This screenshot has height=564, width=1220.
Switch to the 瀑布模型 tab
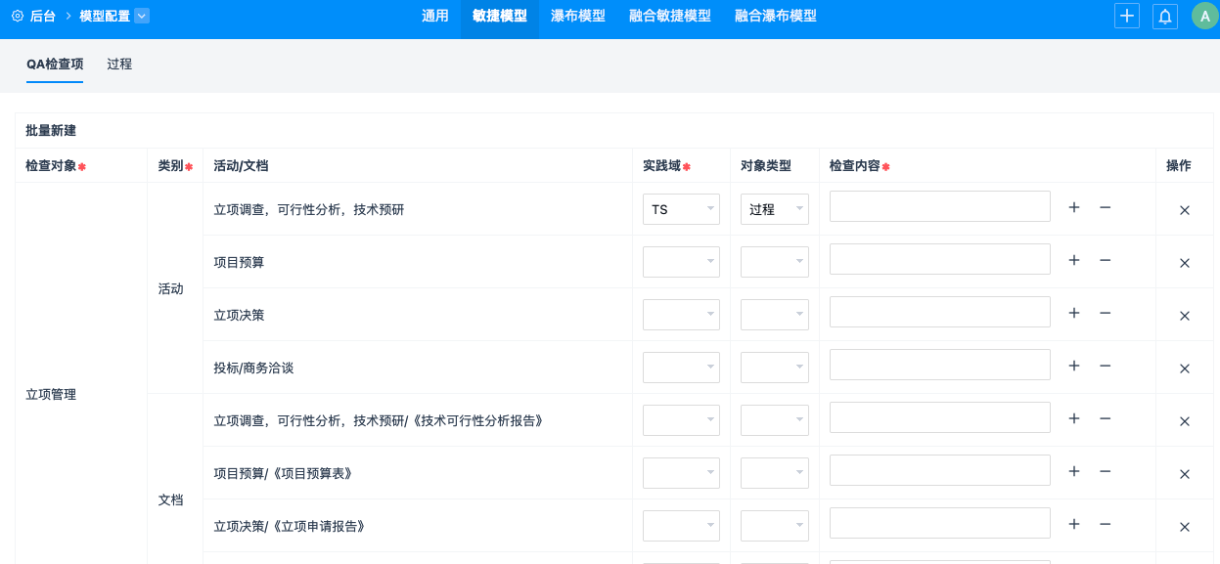tap(578, 16)
